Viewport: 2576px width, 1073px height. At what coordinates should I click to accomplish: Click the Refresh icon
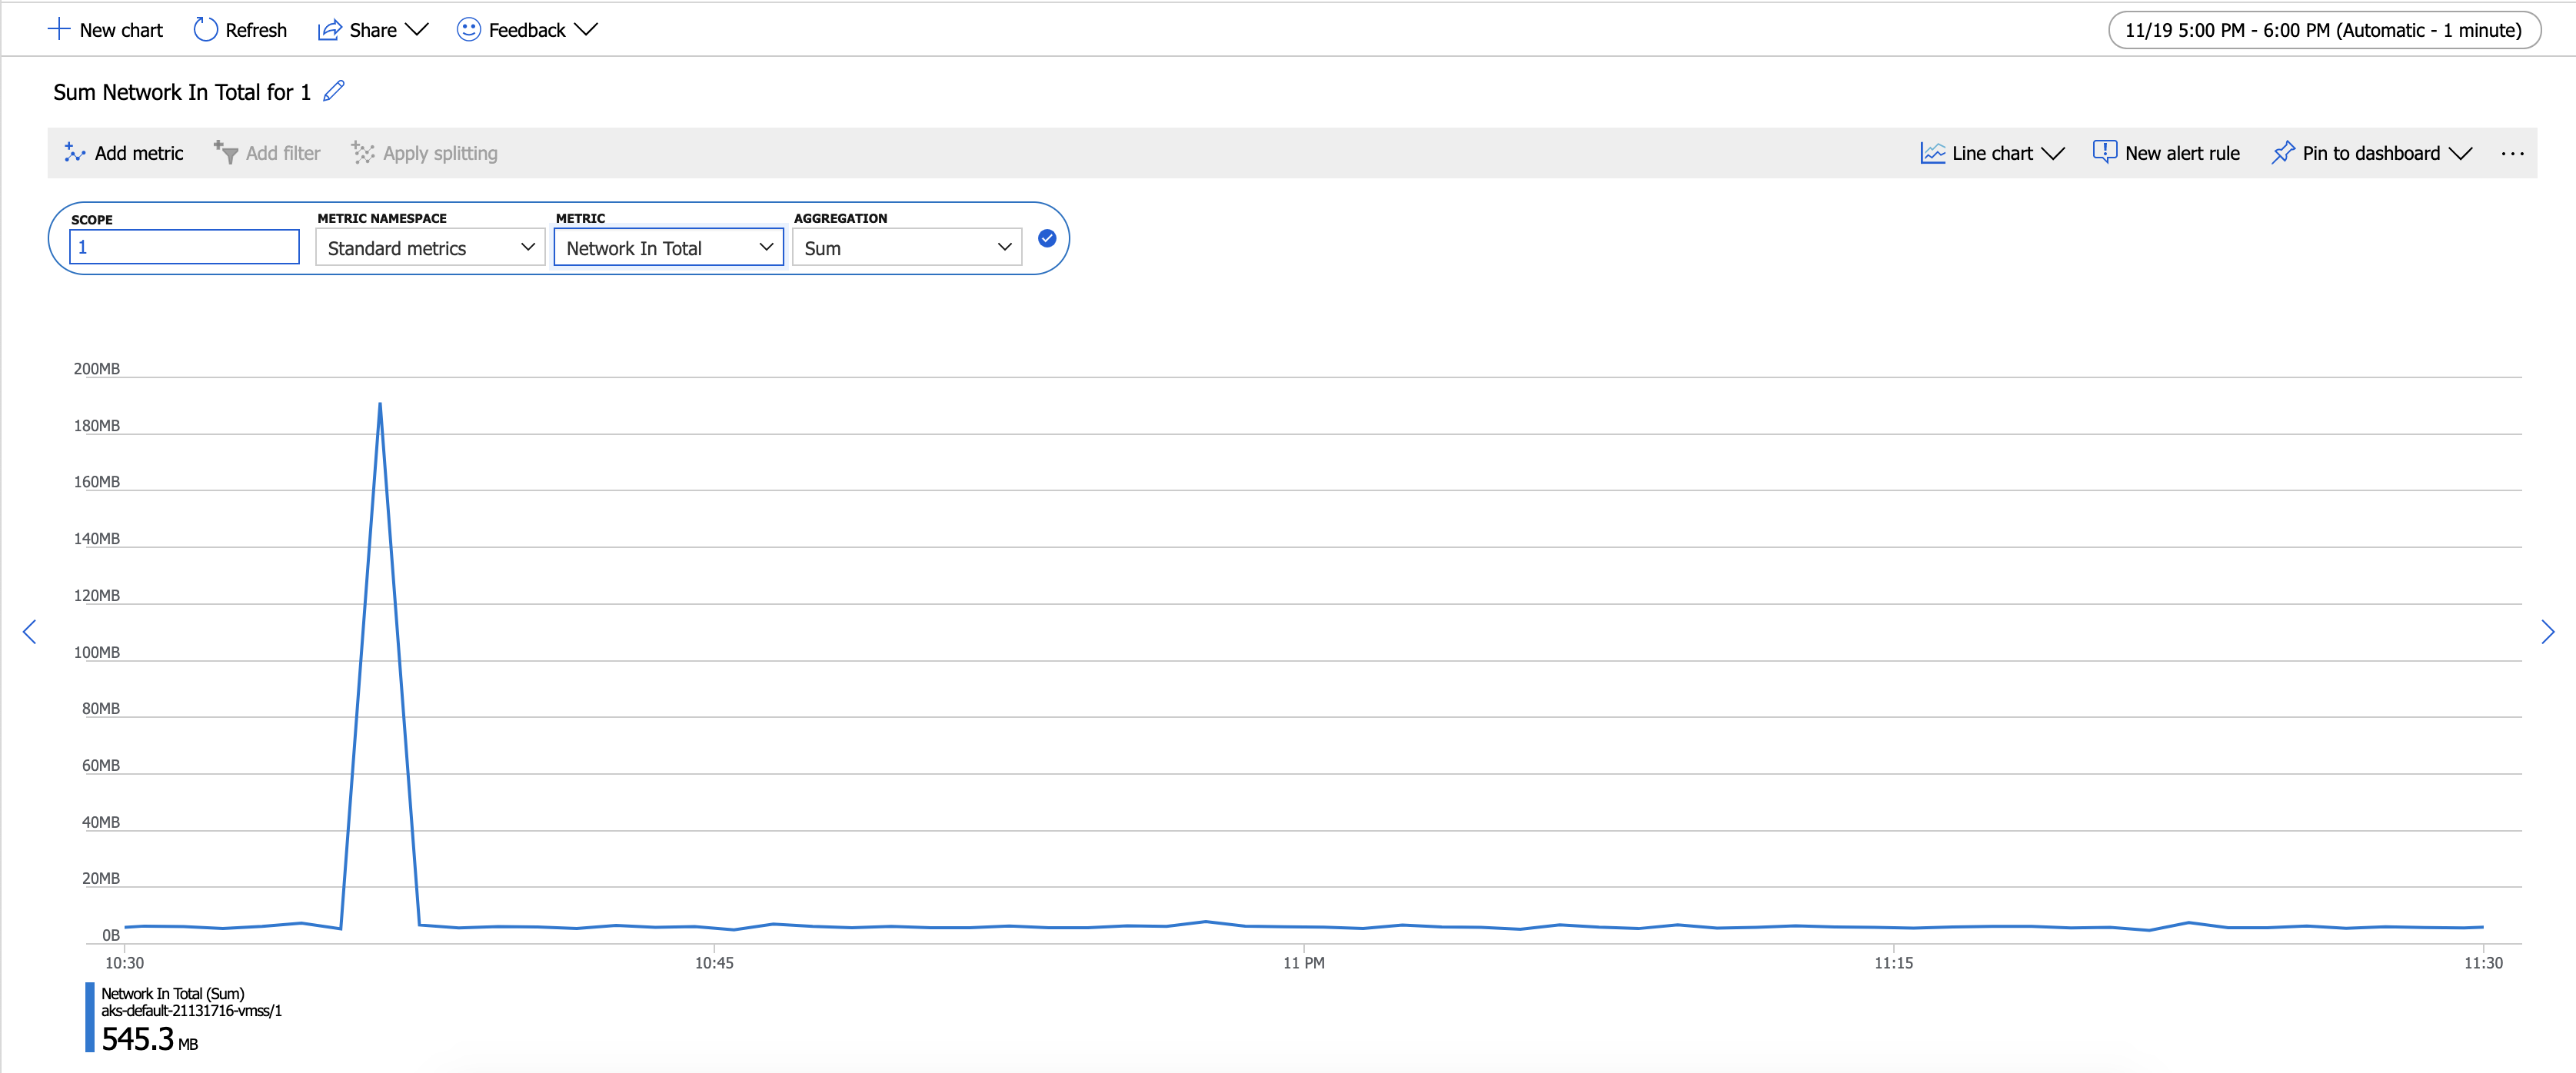pyautogui.click(x=205, y=29)
